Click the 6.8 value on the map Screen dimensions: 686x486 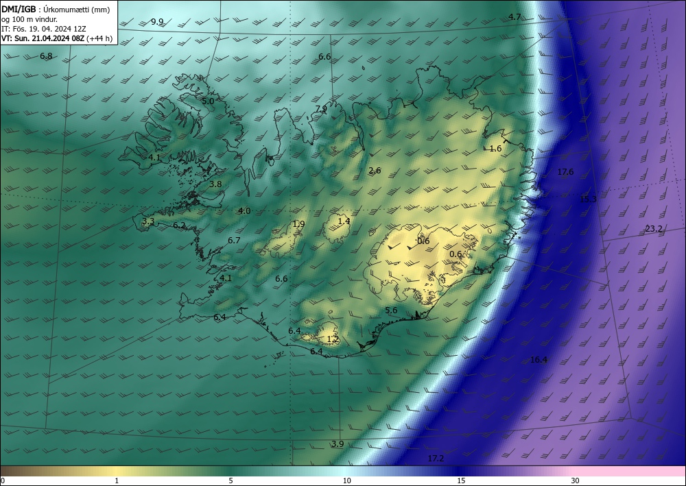click(x=46, y=56)
